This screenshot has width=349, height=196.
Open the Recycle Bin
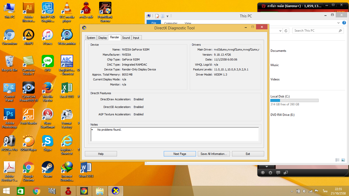9,63
